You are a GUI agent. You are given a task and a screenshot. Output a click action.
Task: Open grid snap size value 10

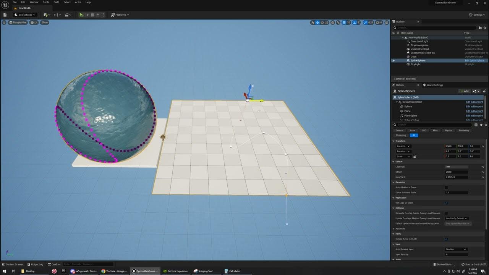(348, 23)
